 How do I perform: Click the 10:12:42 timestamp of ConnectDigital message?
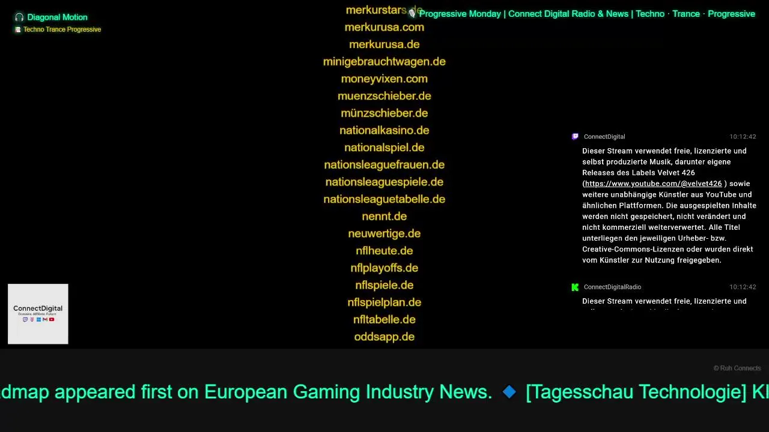tap(743, 137)
